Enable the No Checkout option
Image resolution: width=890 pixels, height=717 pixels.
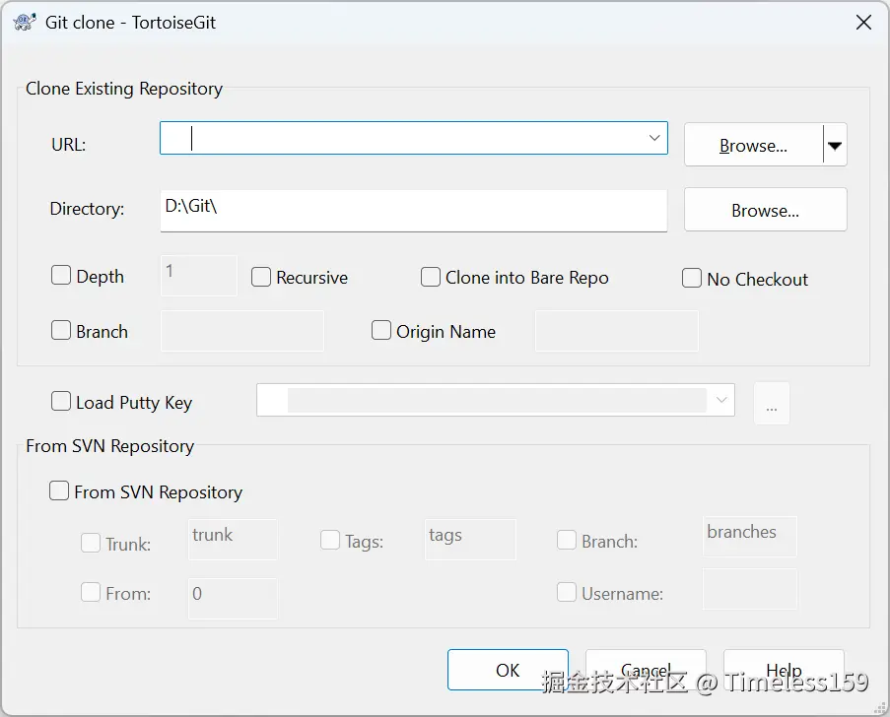pyautogui.click(x=691, y=278)
